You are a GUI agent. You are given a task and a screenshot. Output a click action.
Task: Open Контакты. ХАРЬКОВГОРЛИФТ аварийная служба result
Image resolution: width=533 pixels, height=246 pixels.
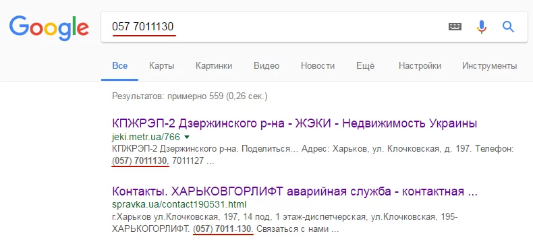(295, 191)
